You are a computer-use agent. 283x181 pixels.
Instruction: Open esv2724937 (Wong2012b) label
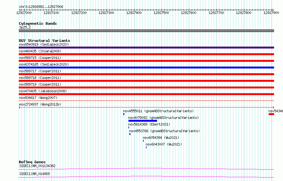40,104
